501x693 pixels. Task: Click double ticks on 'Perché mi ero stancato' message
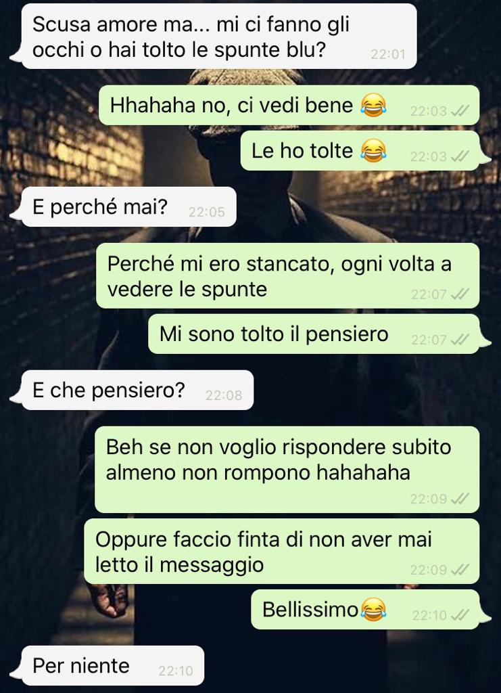tap(460, 294)
